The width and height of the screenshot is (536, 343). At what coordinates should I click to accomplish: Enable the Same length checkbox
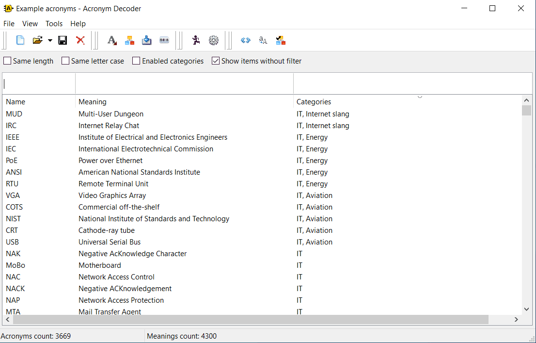(8, 61)
